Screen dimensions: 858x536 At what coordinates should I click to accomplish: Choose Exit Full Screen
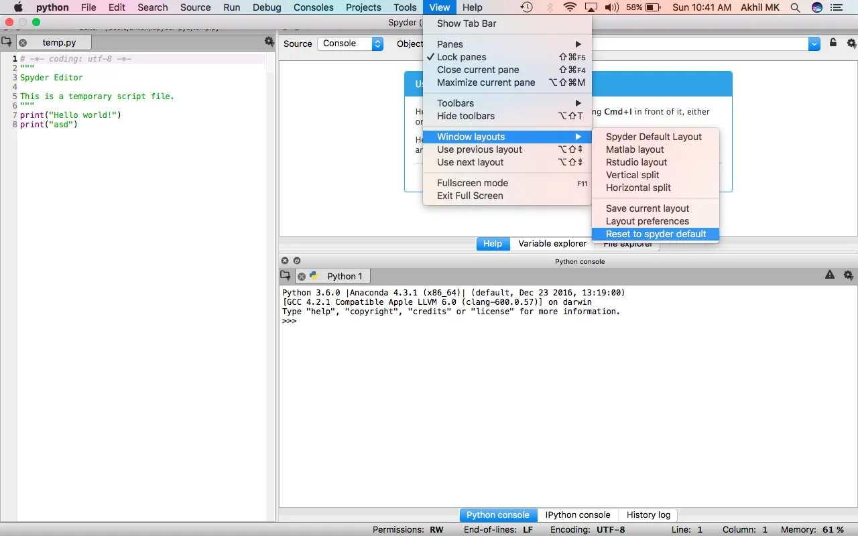507,196
